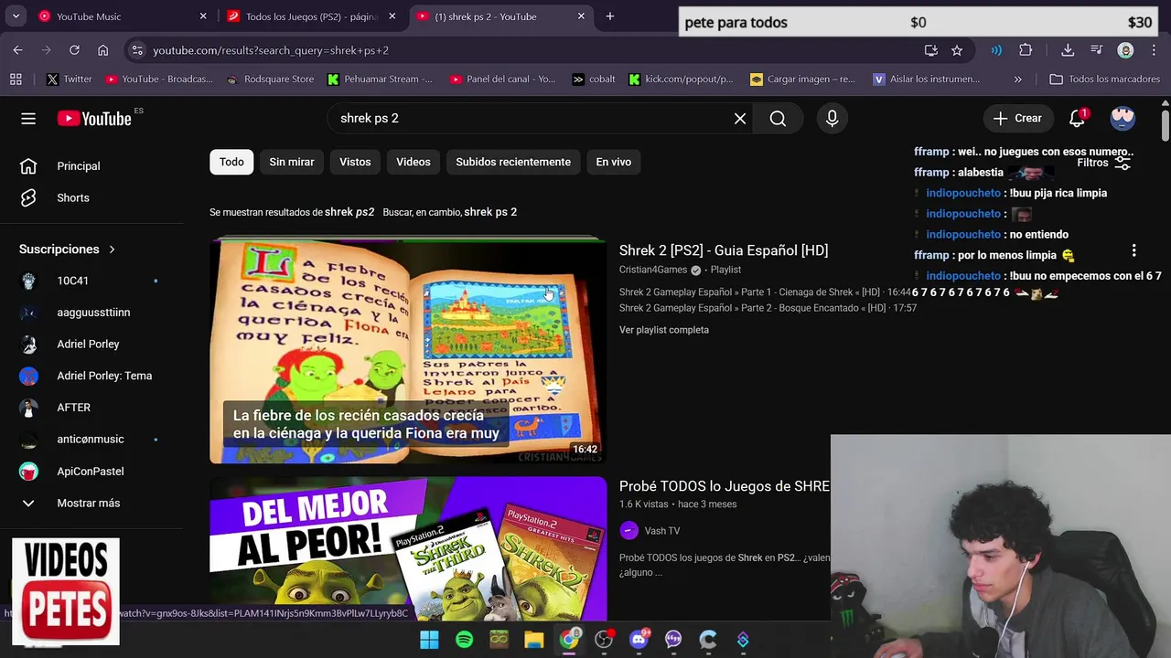
Task: Open the browser home page
Action: click(102, 50)
